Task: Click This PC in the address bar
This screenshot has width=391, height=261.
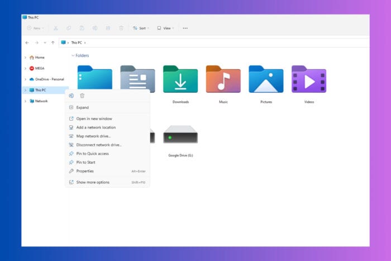Action: (x=77, y=42)
